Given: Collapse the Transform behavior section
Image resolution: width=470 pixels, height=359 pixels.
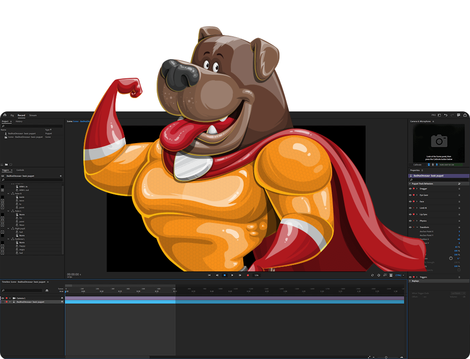Looking at the screenshot, I should point(416,227).
